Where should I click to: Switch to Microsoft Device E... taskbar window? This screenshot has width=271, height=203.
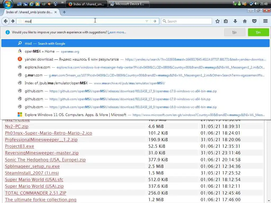(x=129, y=4)
